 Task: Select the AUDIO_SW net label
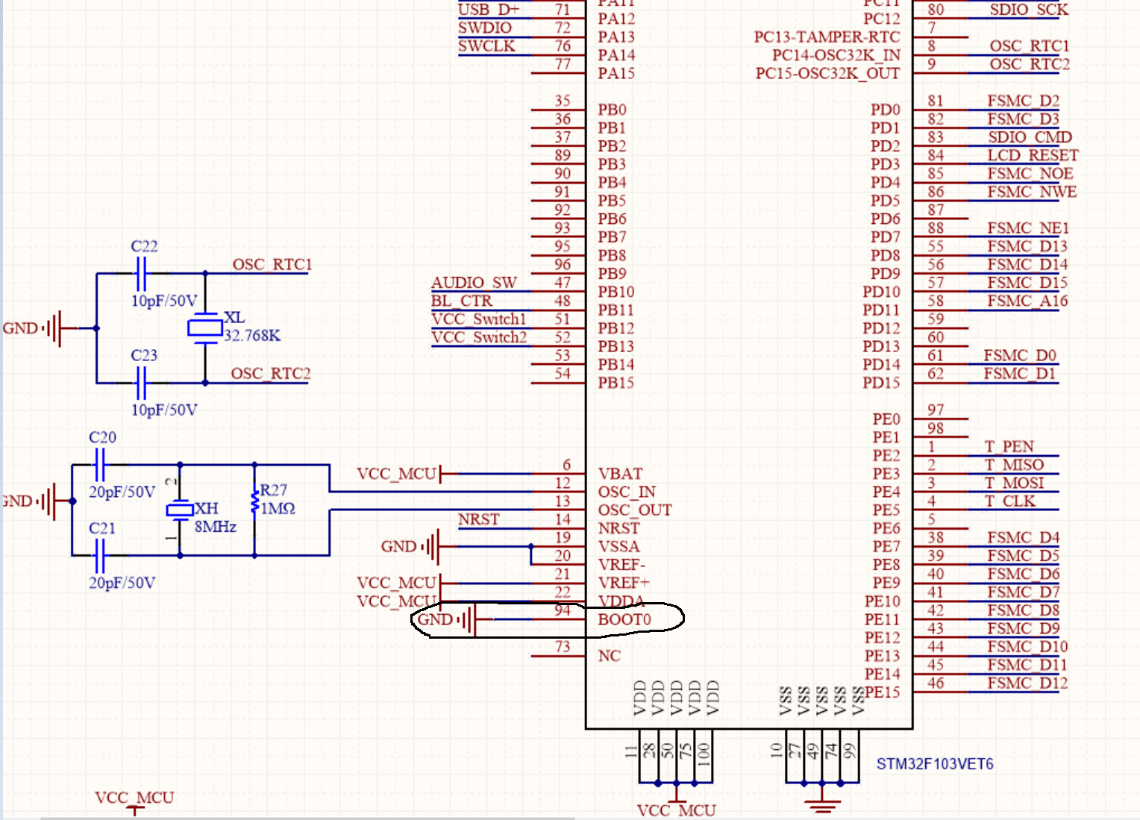click(474, 283)
